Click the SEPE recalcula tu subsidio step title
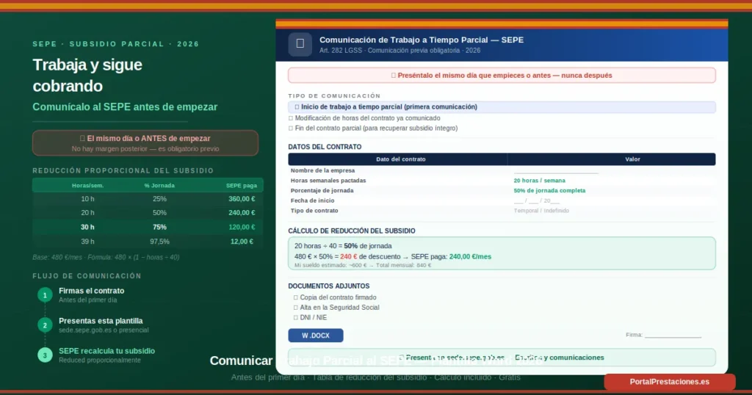The height and width of the screenshot is (395, 752). pyautogui.click(x=107, y=351)
